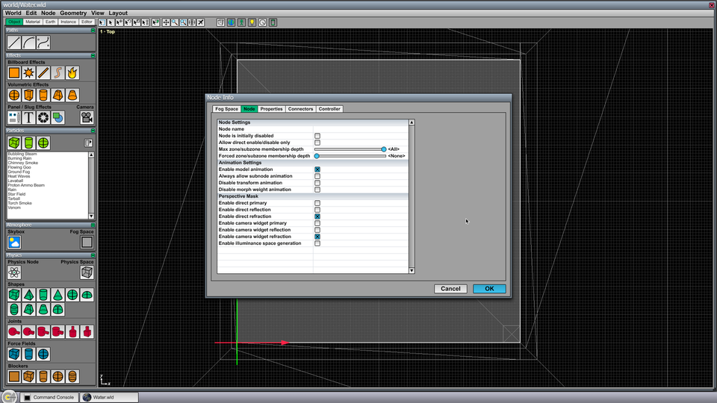Choose the text panel effect icon
The image size is (717, 403).
tap(28, 117)
